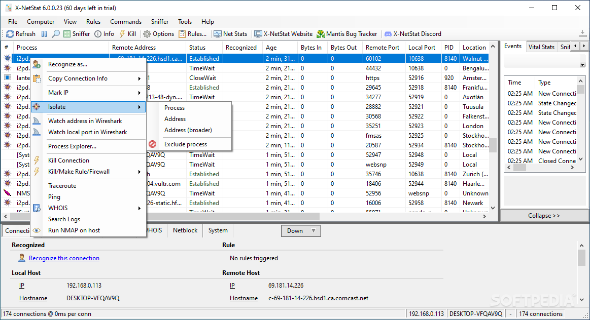
Task: Pause updates with the pause icon
Action: tap(44, 34)
